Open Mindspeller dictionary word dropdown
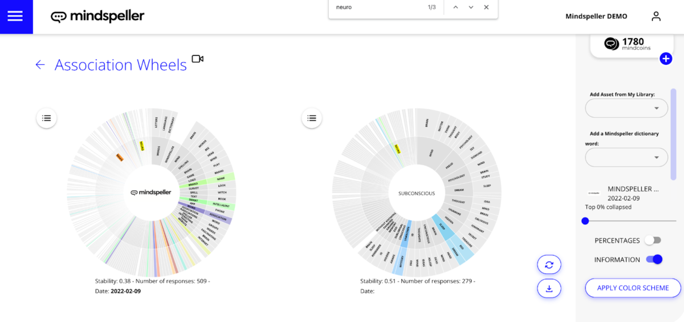The height and width of the screenshot is (322, 684). (x=626, y=157)
